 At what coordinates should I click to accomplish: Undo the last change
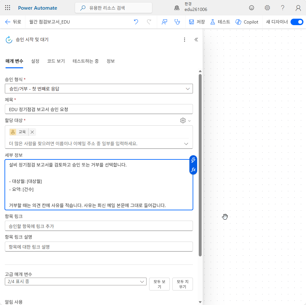136,22
